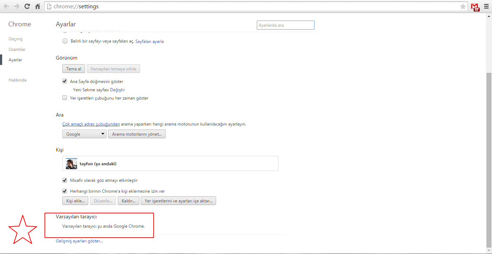
Task: Open 'Çok amaçlı adres çubuğundan' link
Action: click(x=91, y=124)
